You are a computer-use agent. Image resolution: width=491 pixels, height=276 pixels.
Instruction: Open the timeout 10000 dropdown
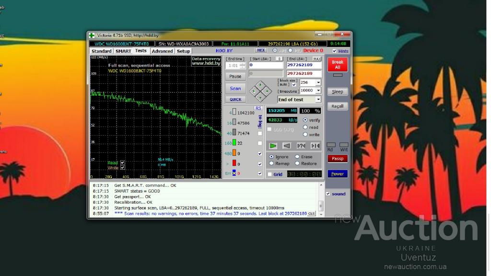[x=318, y=91]
